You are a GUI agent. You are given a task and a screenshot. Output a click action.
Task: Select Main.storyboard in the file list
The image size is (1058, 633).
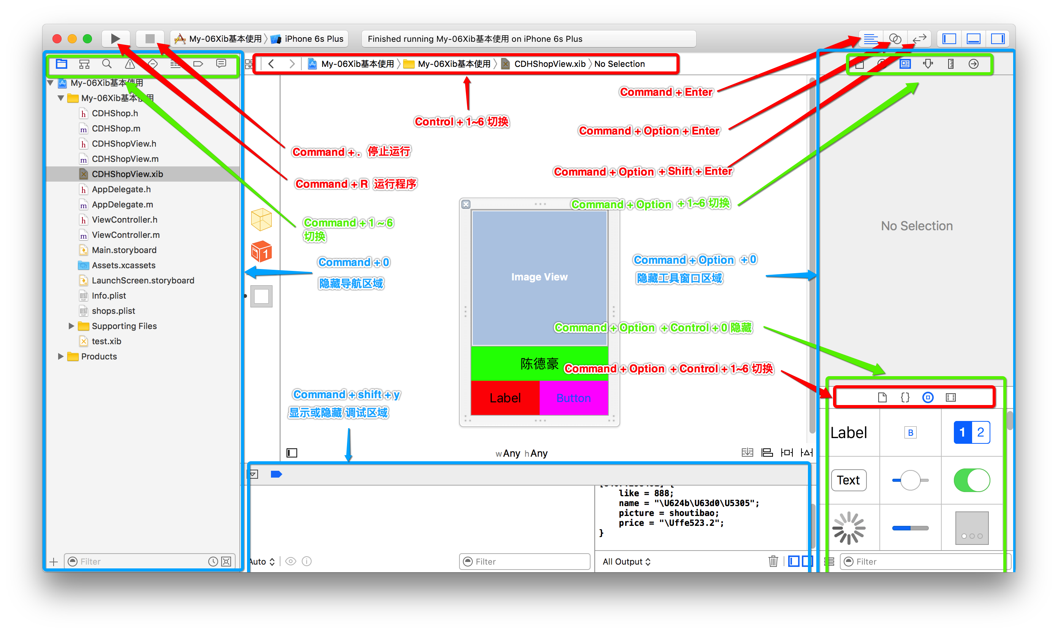pyautogui.click(x=124, y=250)
